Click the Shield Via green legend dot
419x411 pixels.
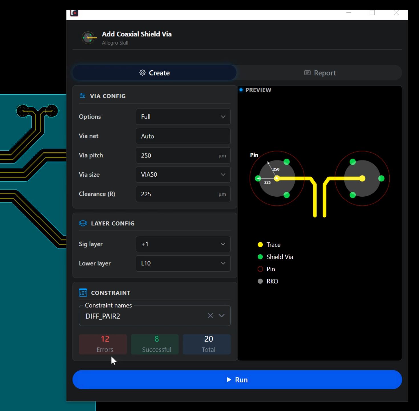tap(260, 257)
